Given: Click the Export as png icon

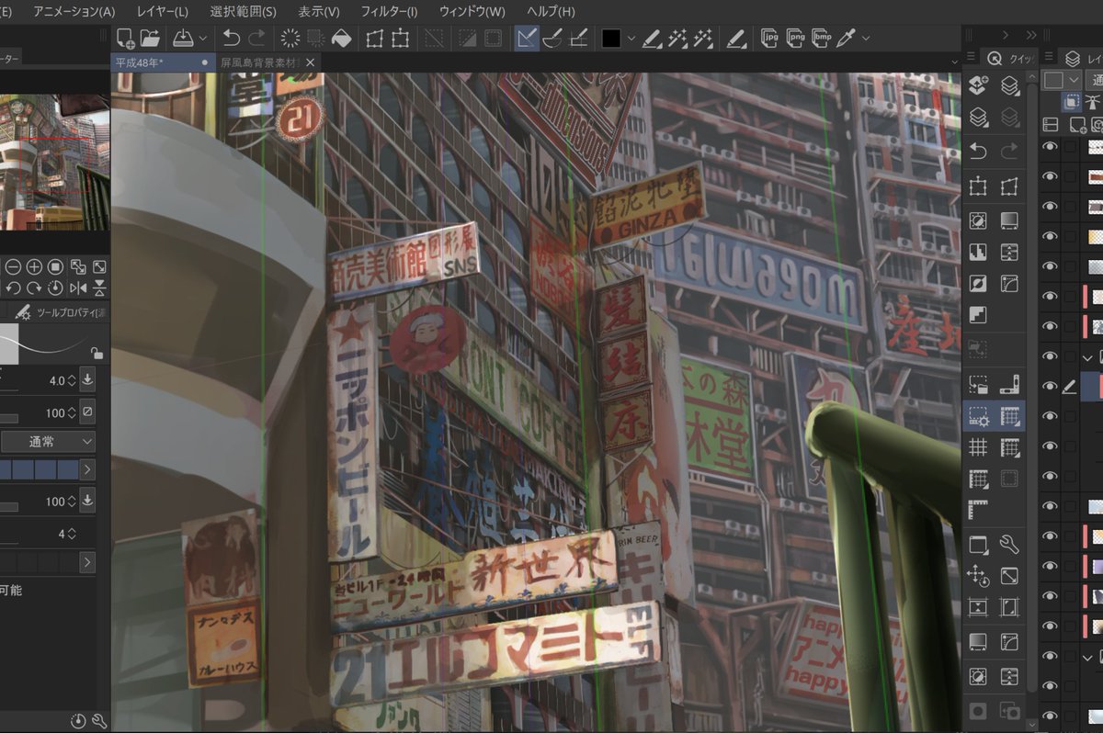Looking at the screenshot, I should [796, 39].
